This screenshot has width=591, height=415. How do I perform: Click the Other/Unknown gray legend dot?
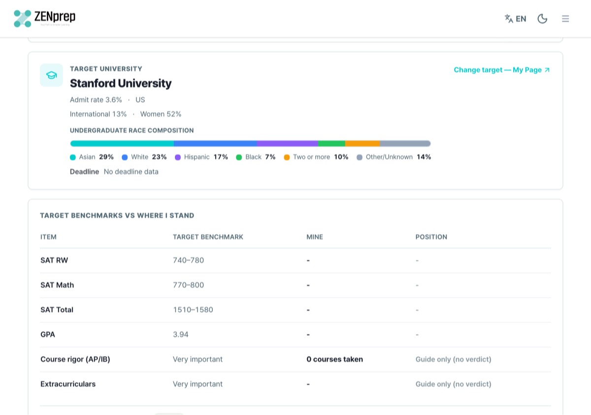pyautogui.click(x=360, y=157)
